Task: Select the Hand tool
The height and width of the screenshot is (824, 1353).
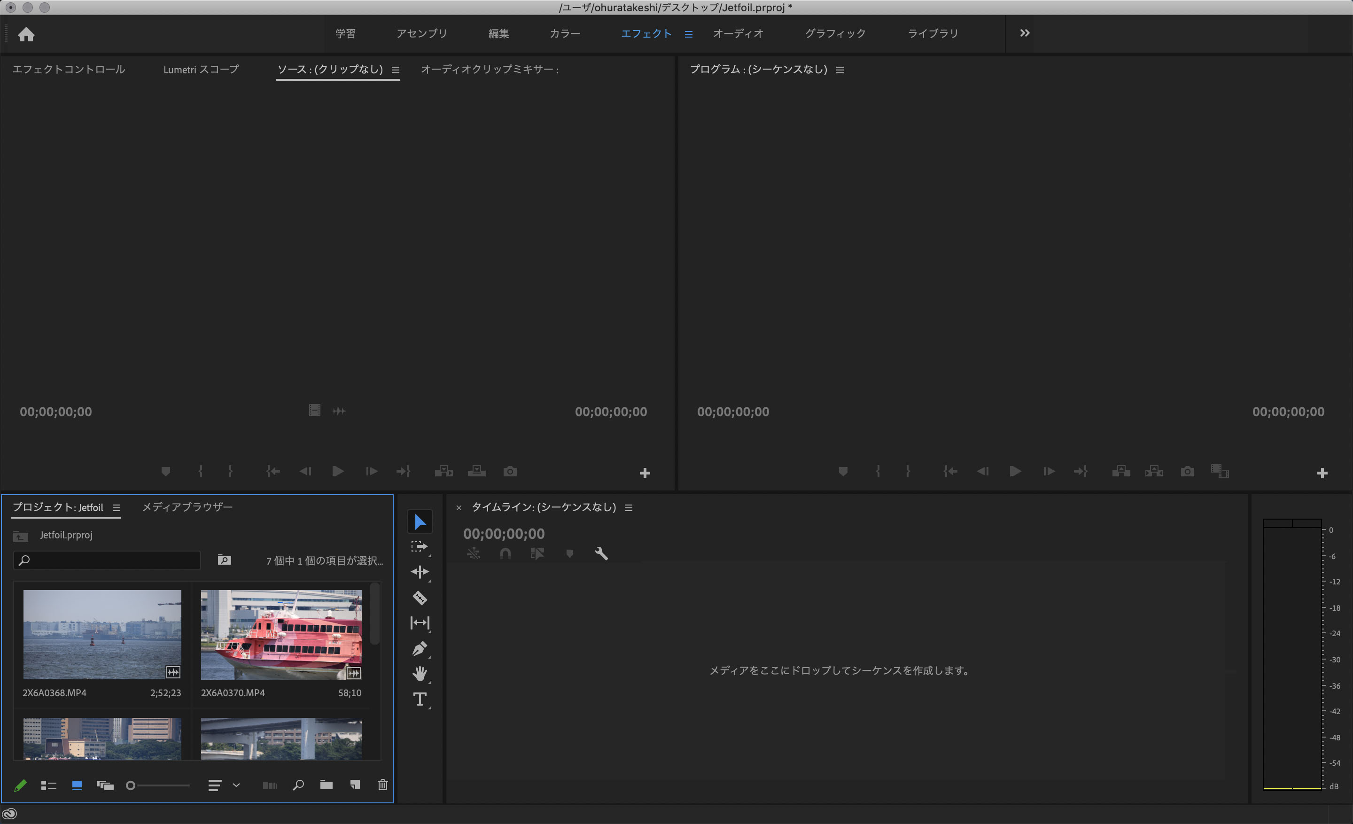Action: pos(420,674)
